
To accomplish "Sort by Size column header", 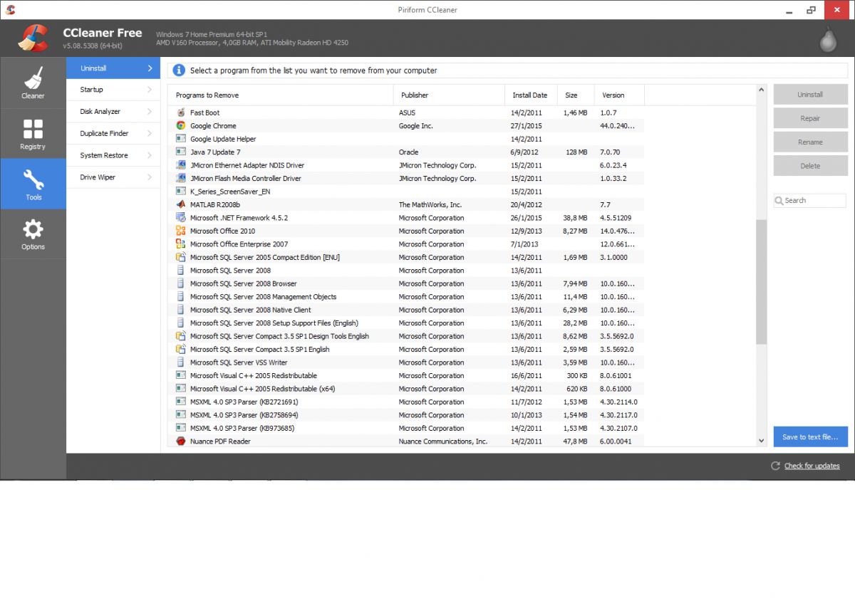I will pyautogui.click(x=576, y=95).
